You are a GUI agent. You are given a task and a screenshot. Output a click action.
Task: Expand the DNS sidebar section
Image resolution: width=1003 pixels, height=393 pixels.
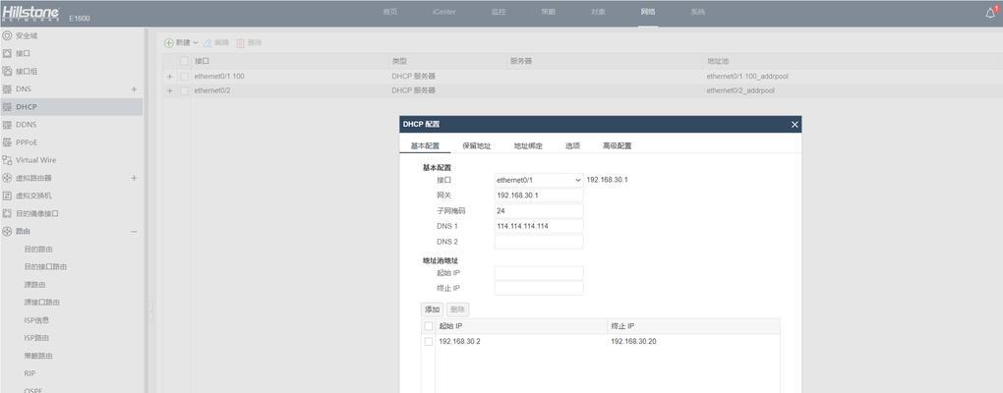(134, 88)
